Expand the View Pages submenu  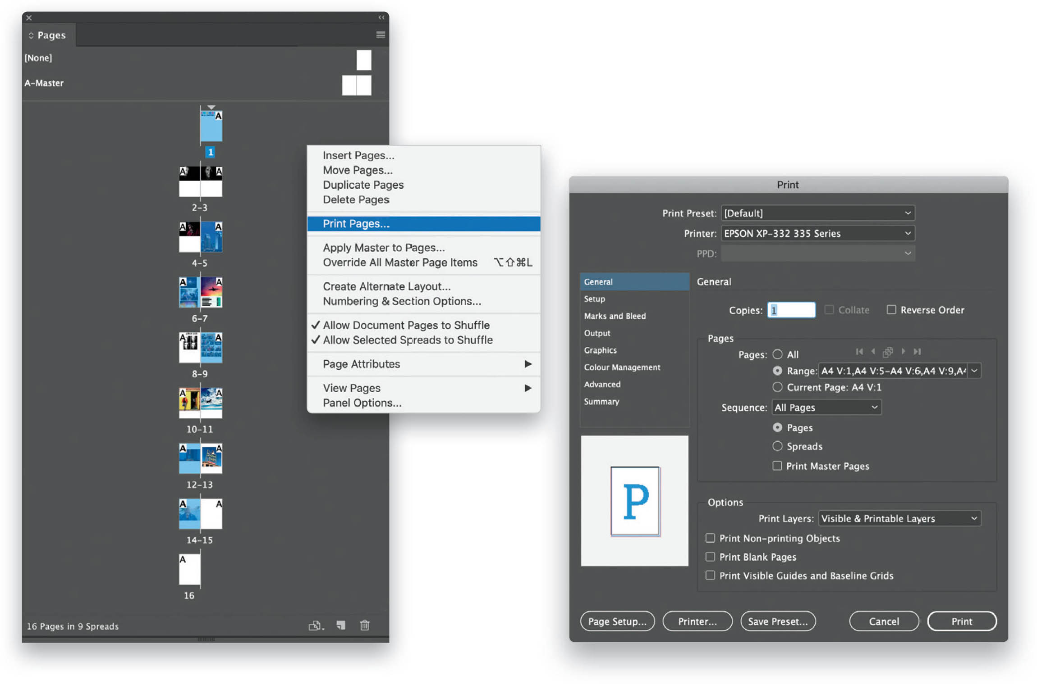tap(424, 388)
